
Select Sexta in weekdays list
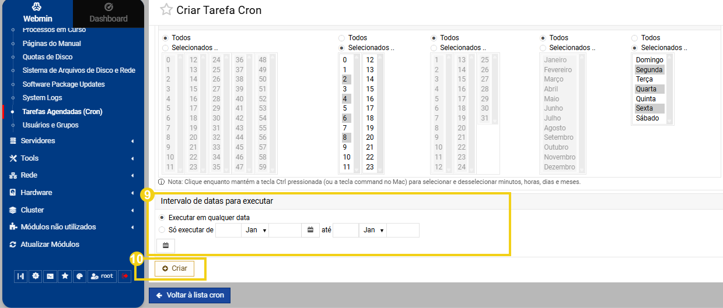tap(649, 108)
